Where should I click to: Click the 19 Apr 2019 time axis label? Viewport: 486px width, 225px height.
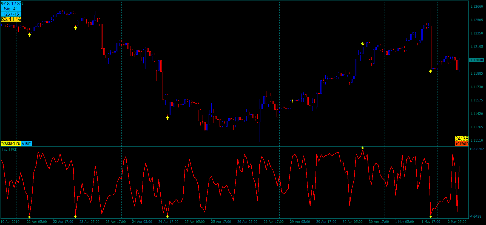click(x=10, y=222)
